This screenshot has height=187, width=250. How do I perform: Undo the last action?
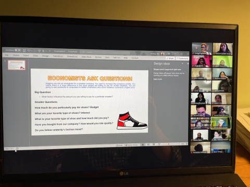click(x=29, y=50)
